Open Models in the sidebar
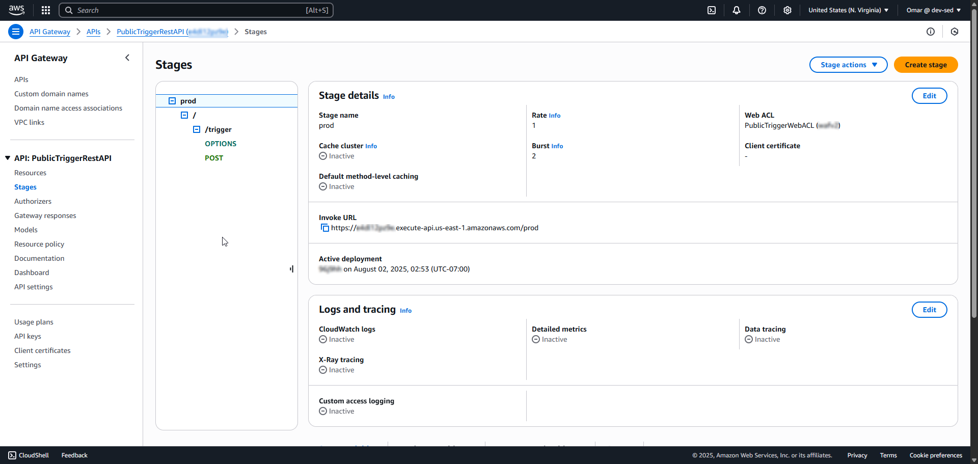The height and width of the screenshot is (464, 978). [x=26, y=230]
